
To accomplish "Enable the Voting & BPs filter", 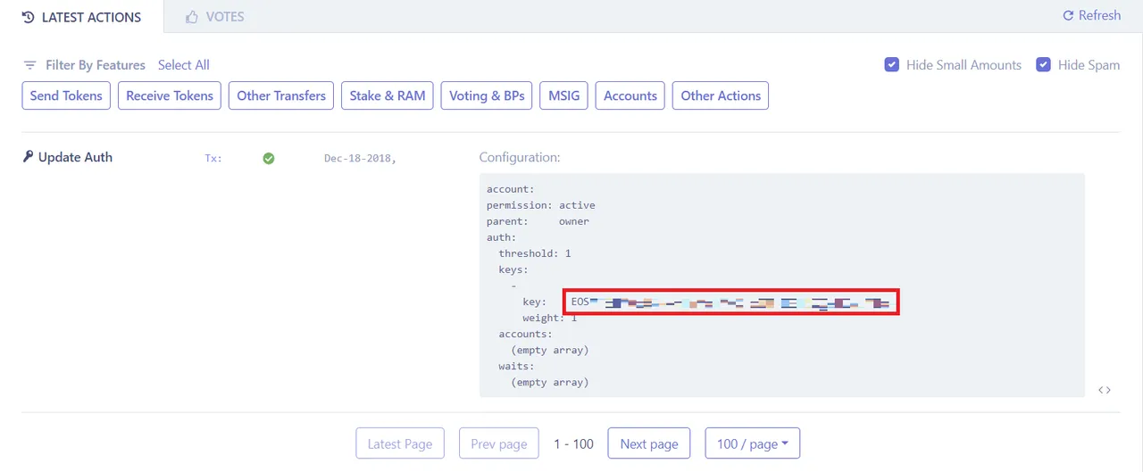I will (487, 95).
